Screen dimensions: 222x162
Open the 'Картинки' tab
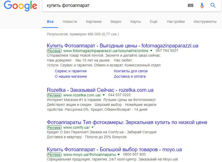tap(94, 22)
